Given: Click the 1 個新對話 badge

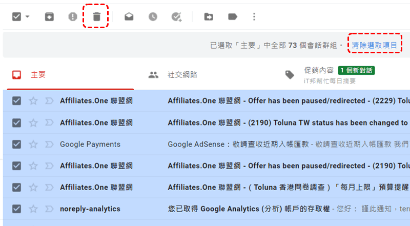Looking at the screenshot, I should click(356, 70).
